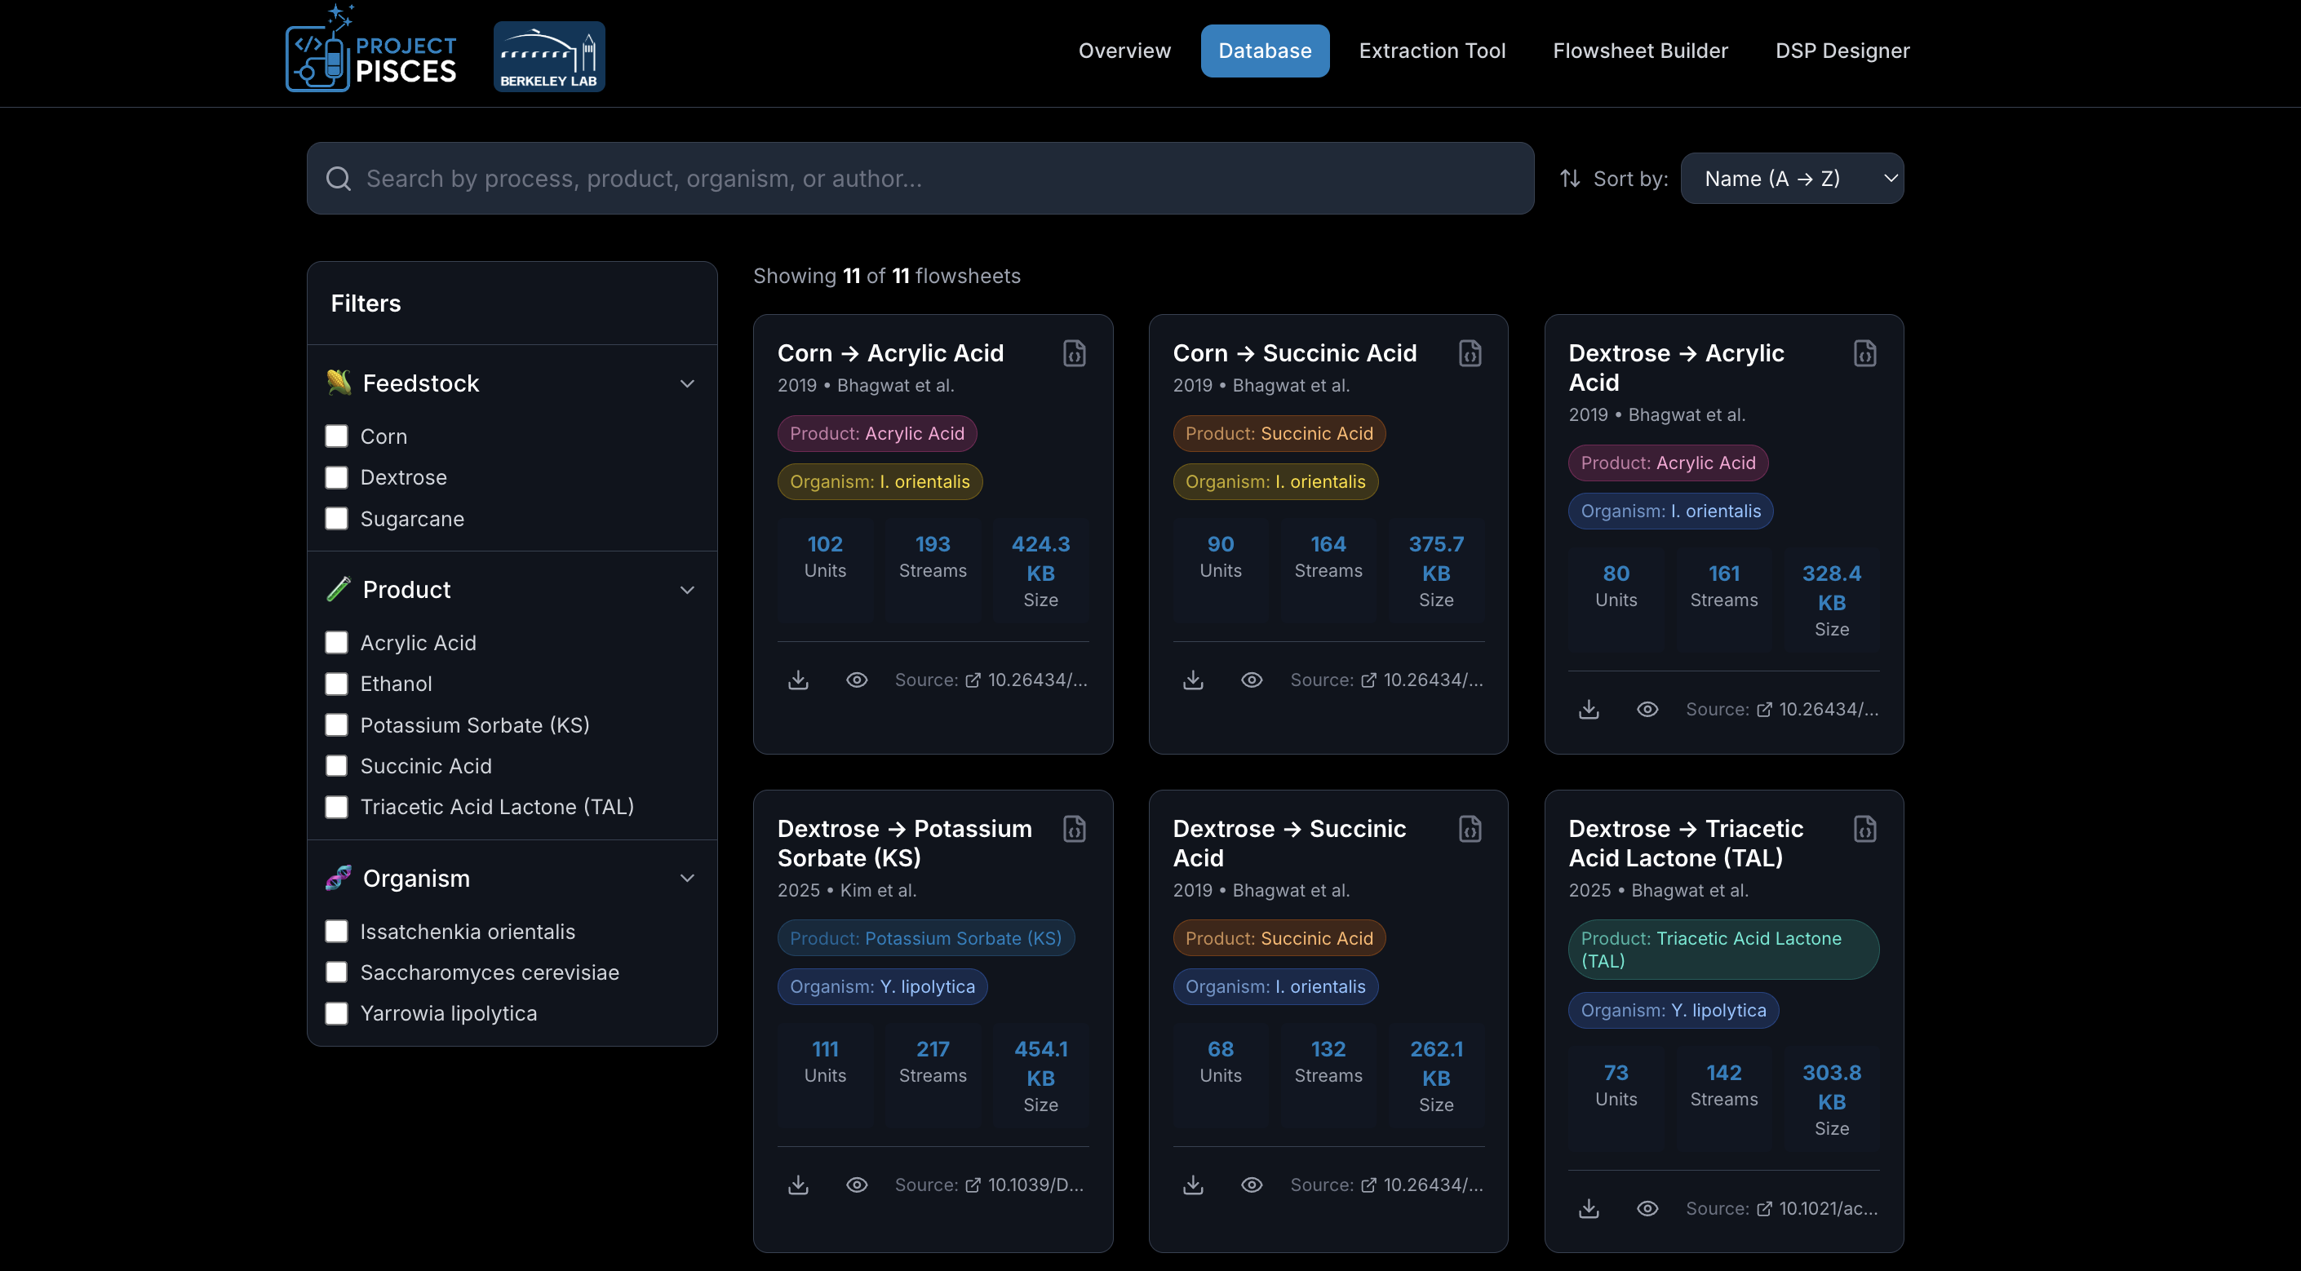Open the source DOI link on Corn → Succinic Acid card
Image resolution: width=2301 pixels, height=1271 pixels.
pyautogui.click(x=1421, y=680)
